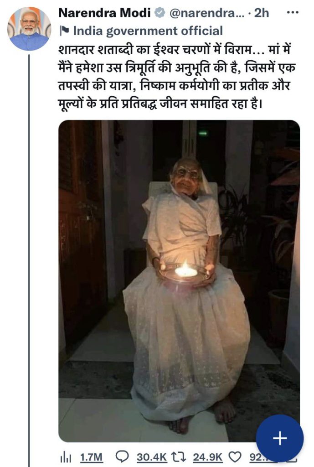
Task: Click the 2h timestamp
Action: [x=261, y=13]
